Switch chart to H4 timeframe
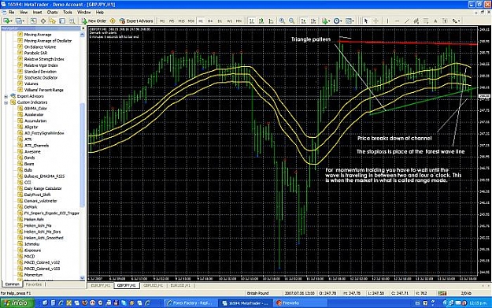Viewport: 492px width, 308px height. tap(210, 21)
